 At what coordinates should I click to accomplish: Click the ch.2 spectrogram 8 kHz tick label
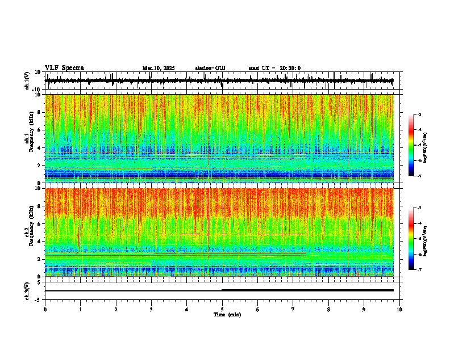(39, 206)
